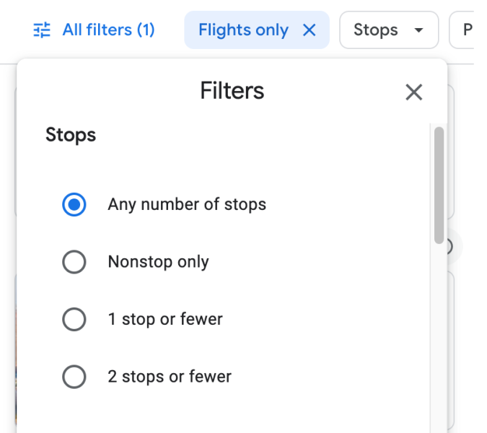Click the Nonstop only label text

(158, 262)
